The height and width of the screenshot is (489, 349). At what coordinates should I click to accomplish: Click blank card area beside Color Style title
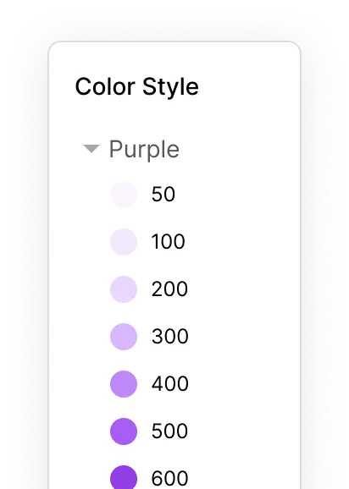coord(248,86)
